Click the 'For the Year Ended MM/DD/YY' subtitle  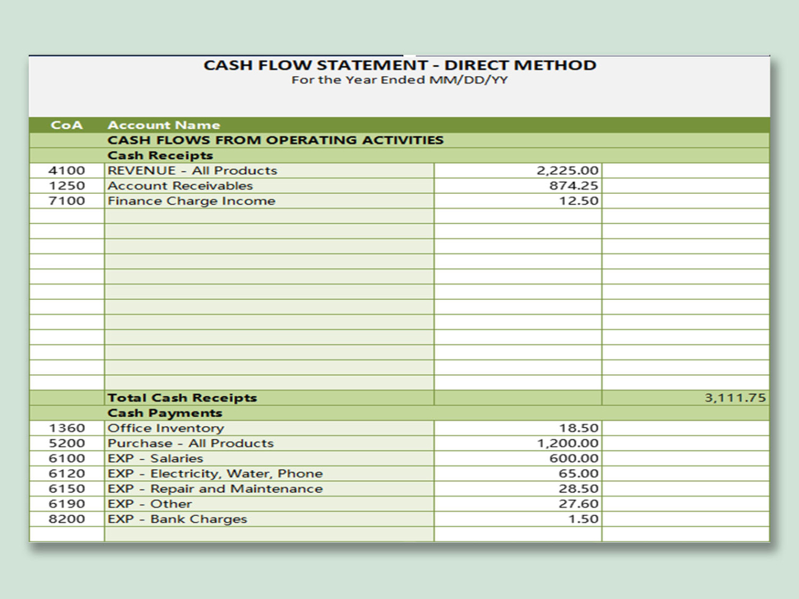tap(400, 80)
